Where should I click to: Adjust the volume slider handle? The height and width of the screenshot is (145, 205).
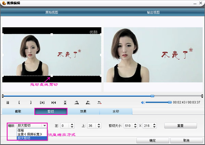[x=170, y=102]
